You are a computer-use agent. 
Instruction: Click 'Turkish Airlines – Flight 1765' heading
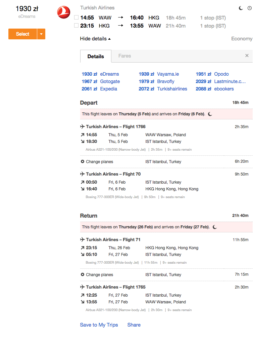[116, 287]
